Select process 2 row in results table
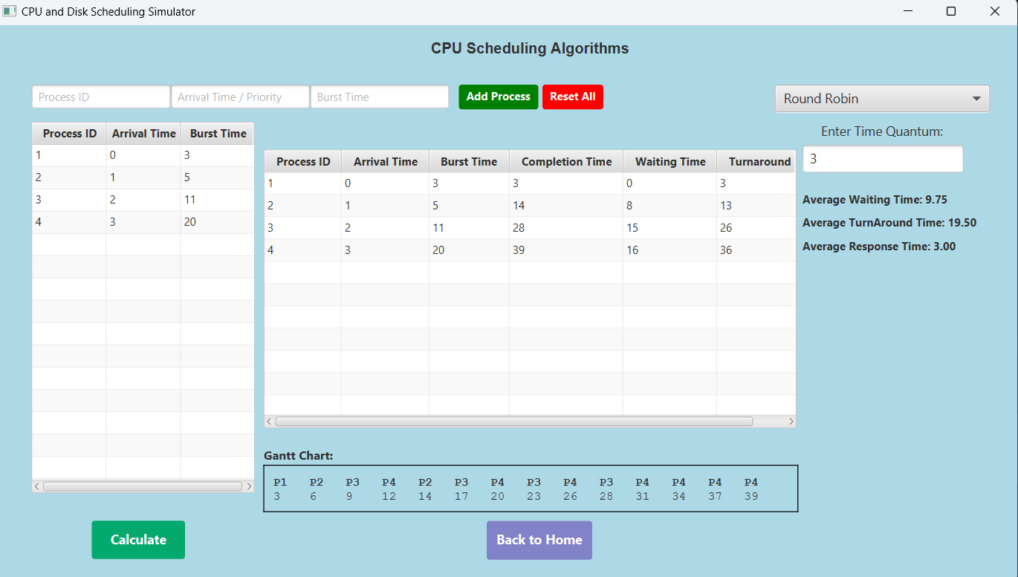The image size is (1018, 577). pos(529,206)
